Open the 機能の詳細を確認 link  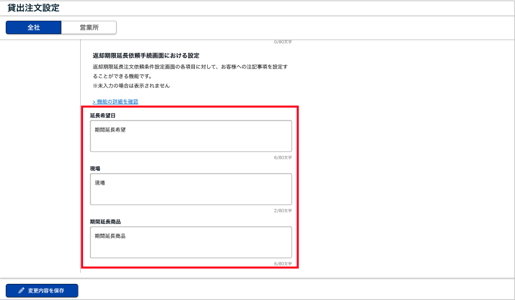[x=117, y=102]
